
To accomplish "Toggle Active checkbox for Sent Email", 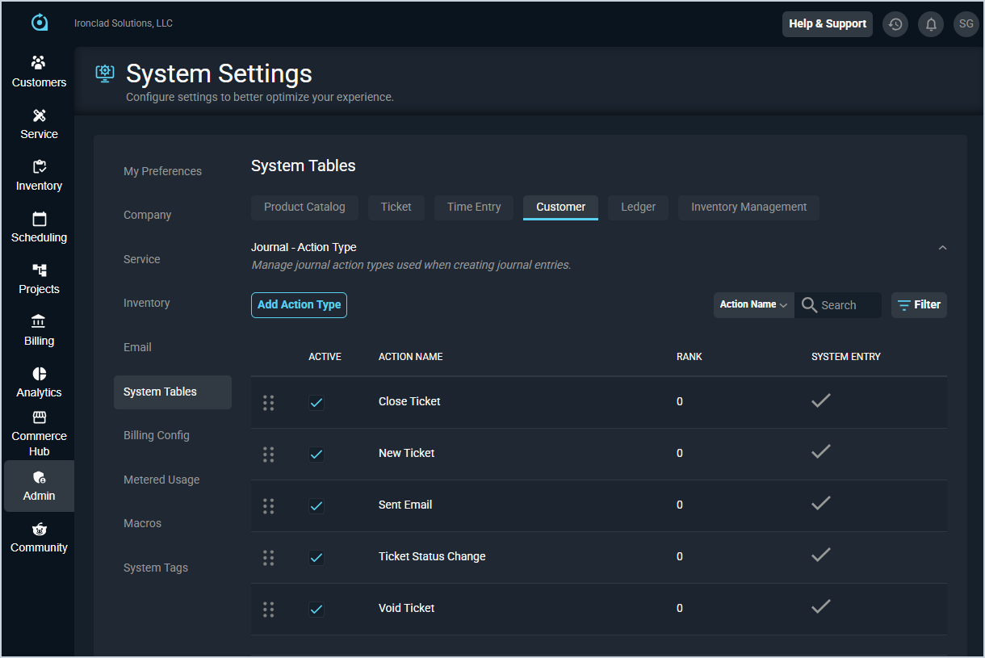I will (x=316, y=505).
